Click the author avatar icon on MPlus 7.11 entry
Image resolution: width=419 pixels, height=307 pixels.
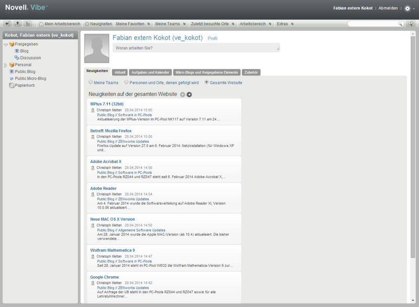pos(93,110)
